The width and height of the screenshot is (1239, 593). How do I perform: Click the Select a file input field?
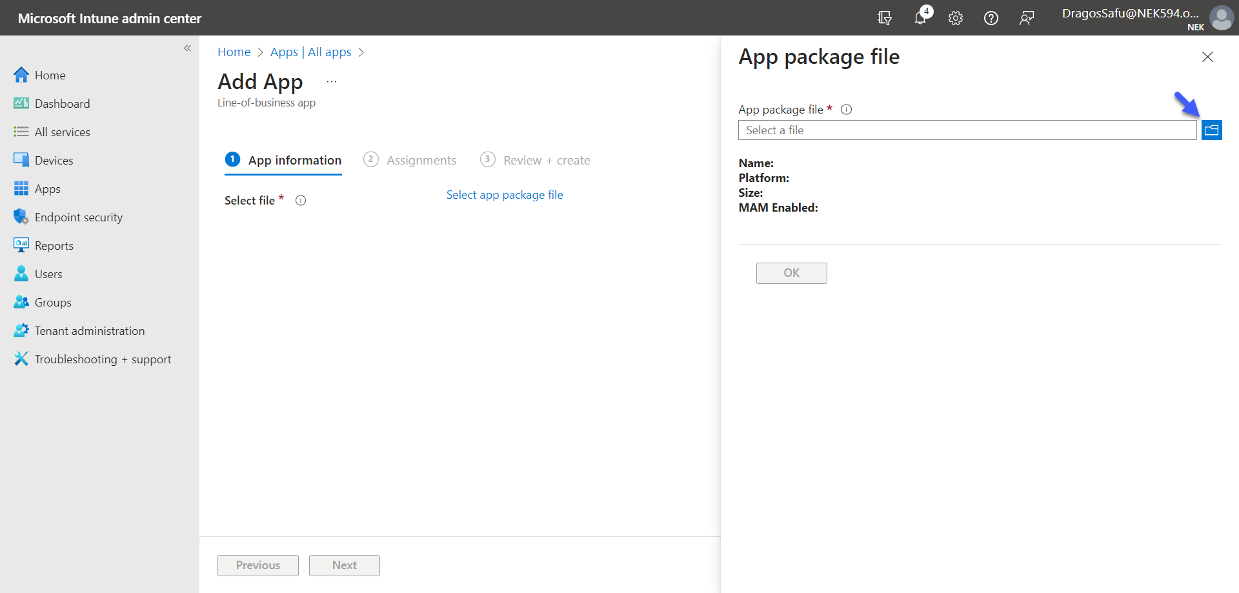[x=967, y=130]
